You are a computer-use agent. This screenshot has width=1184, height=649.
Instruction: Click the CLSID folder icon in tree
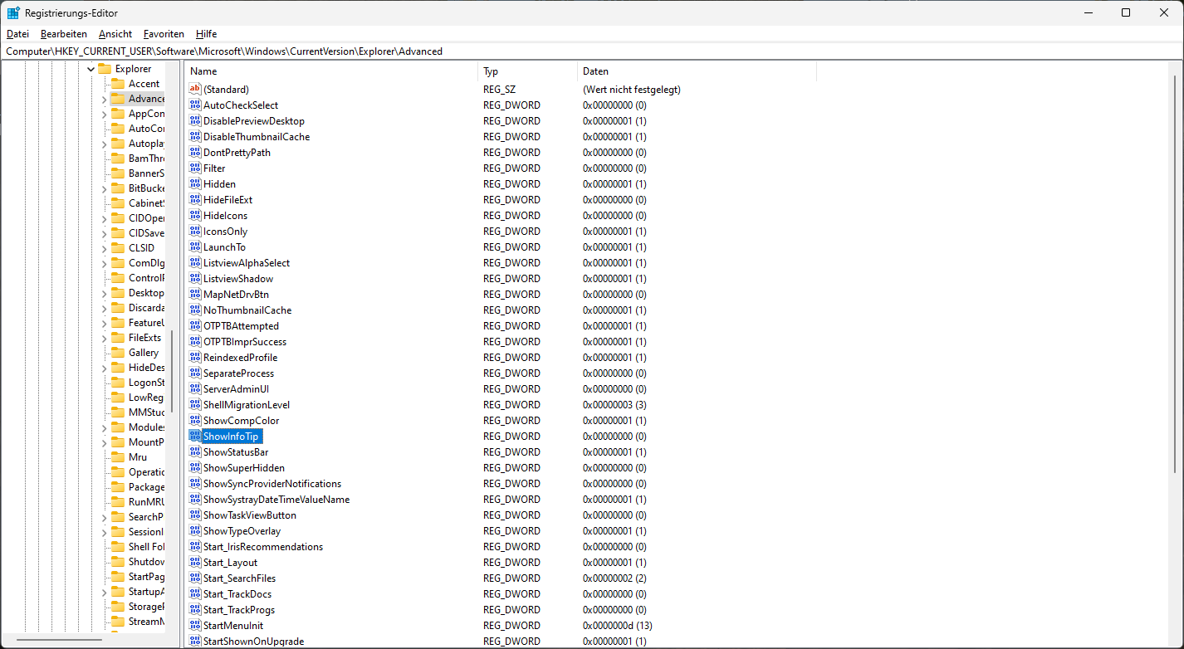coord(117,248)
